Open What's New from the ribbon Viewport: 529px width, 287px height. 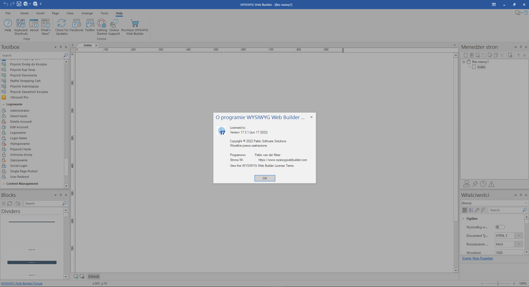tap(46, 27)
